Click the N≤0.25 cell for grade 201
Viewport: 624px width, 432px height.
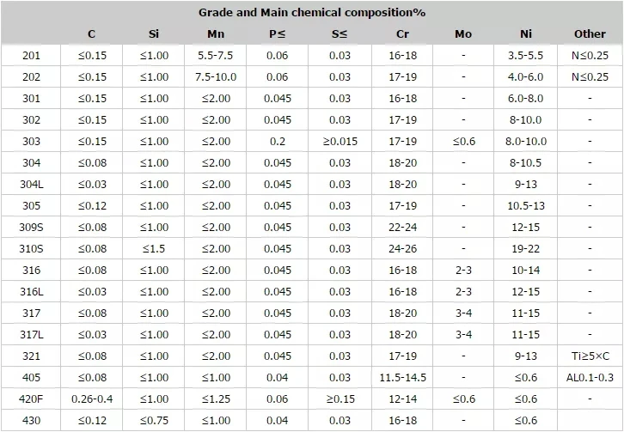(590, 55)
